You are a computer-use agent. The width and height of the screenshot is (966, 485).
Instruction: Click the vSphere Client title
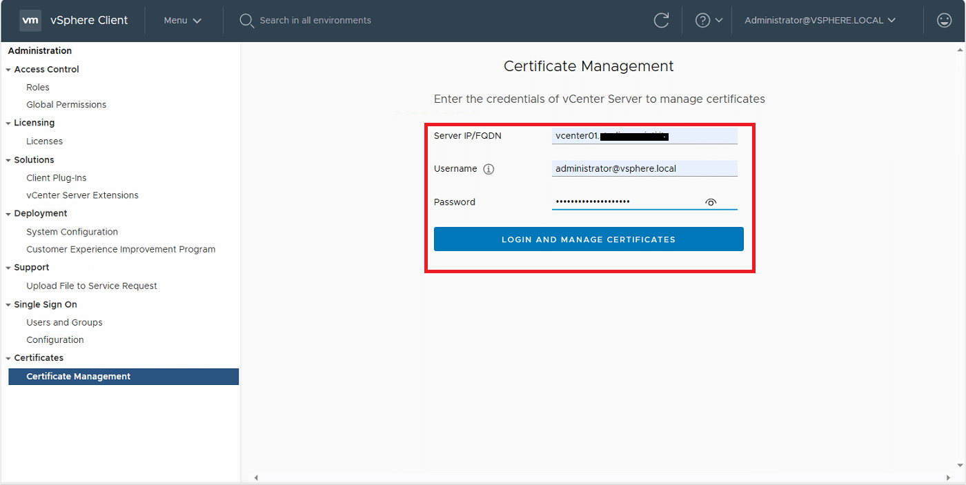(89, 20)
